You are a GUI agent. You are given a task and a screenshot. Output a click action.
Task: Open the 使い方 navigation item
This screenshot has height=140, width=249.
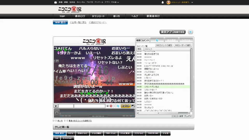tap(116, 16)
